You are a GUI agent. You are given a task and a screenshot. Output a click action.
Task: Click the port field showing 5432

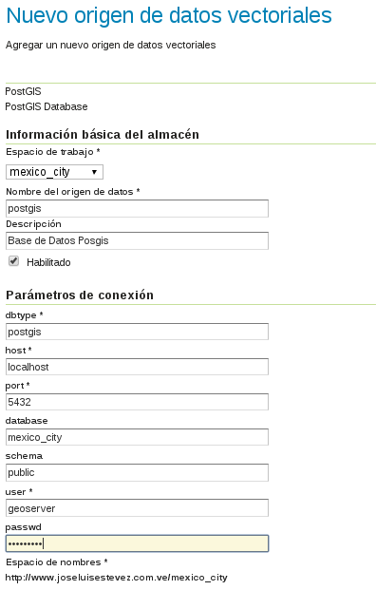coord(138,402)
